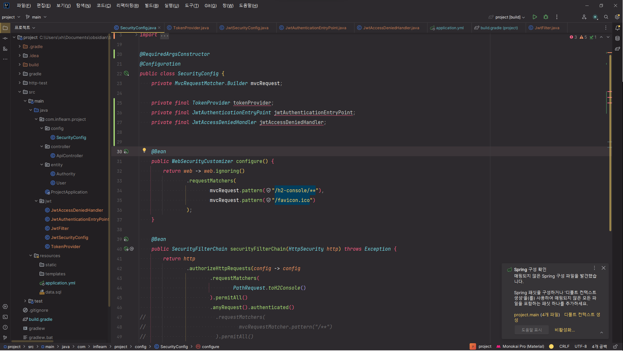Viewport: 623px width, 351px height.
Task: Open Spring notification options menu
Action: point(594,268)
